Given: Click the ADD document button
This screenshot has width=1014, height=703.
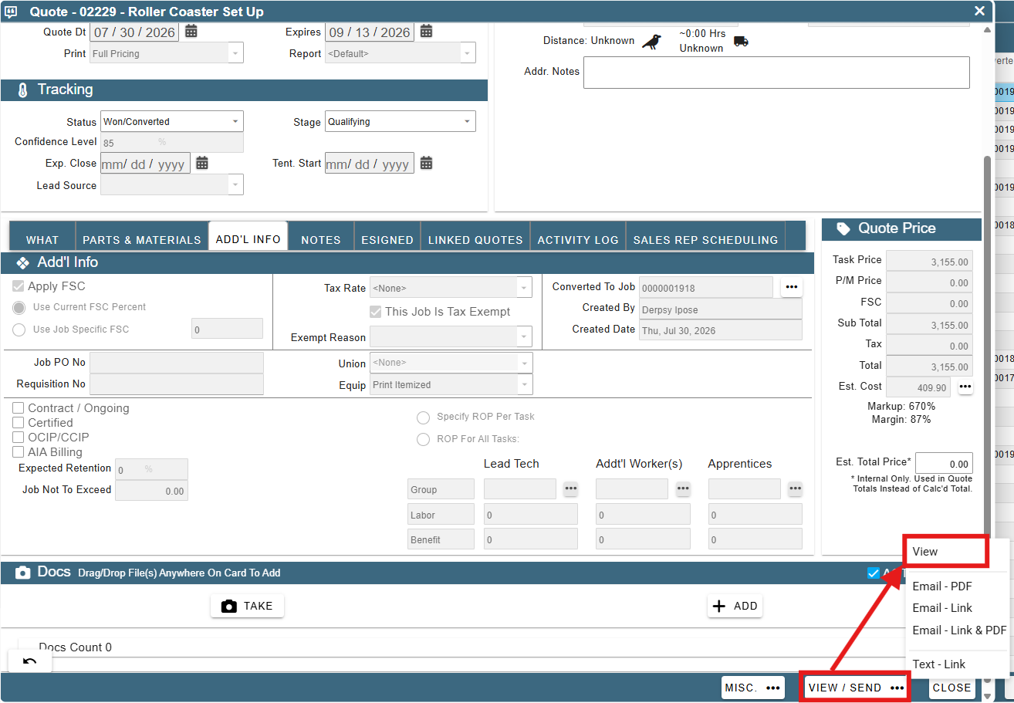Looking at the screenshot, I should (x=735, y=606).
